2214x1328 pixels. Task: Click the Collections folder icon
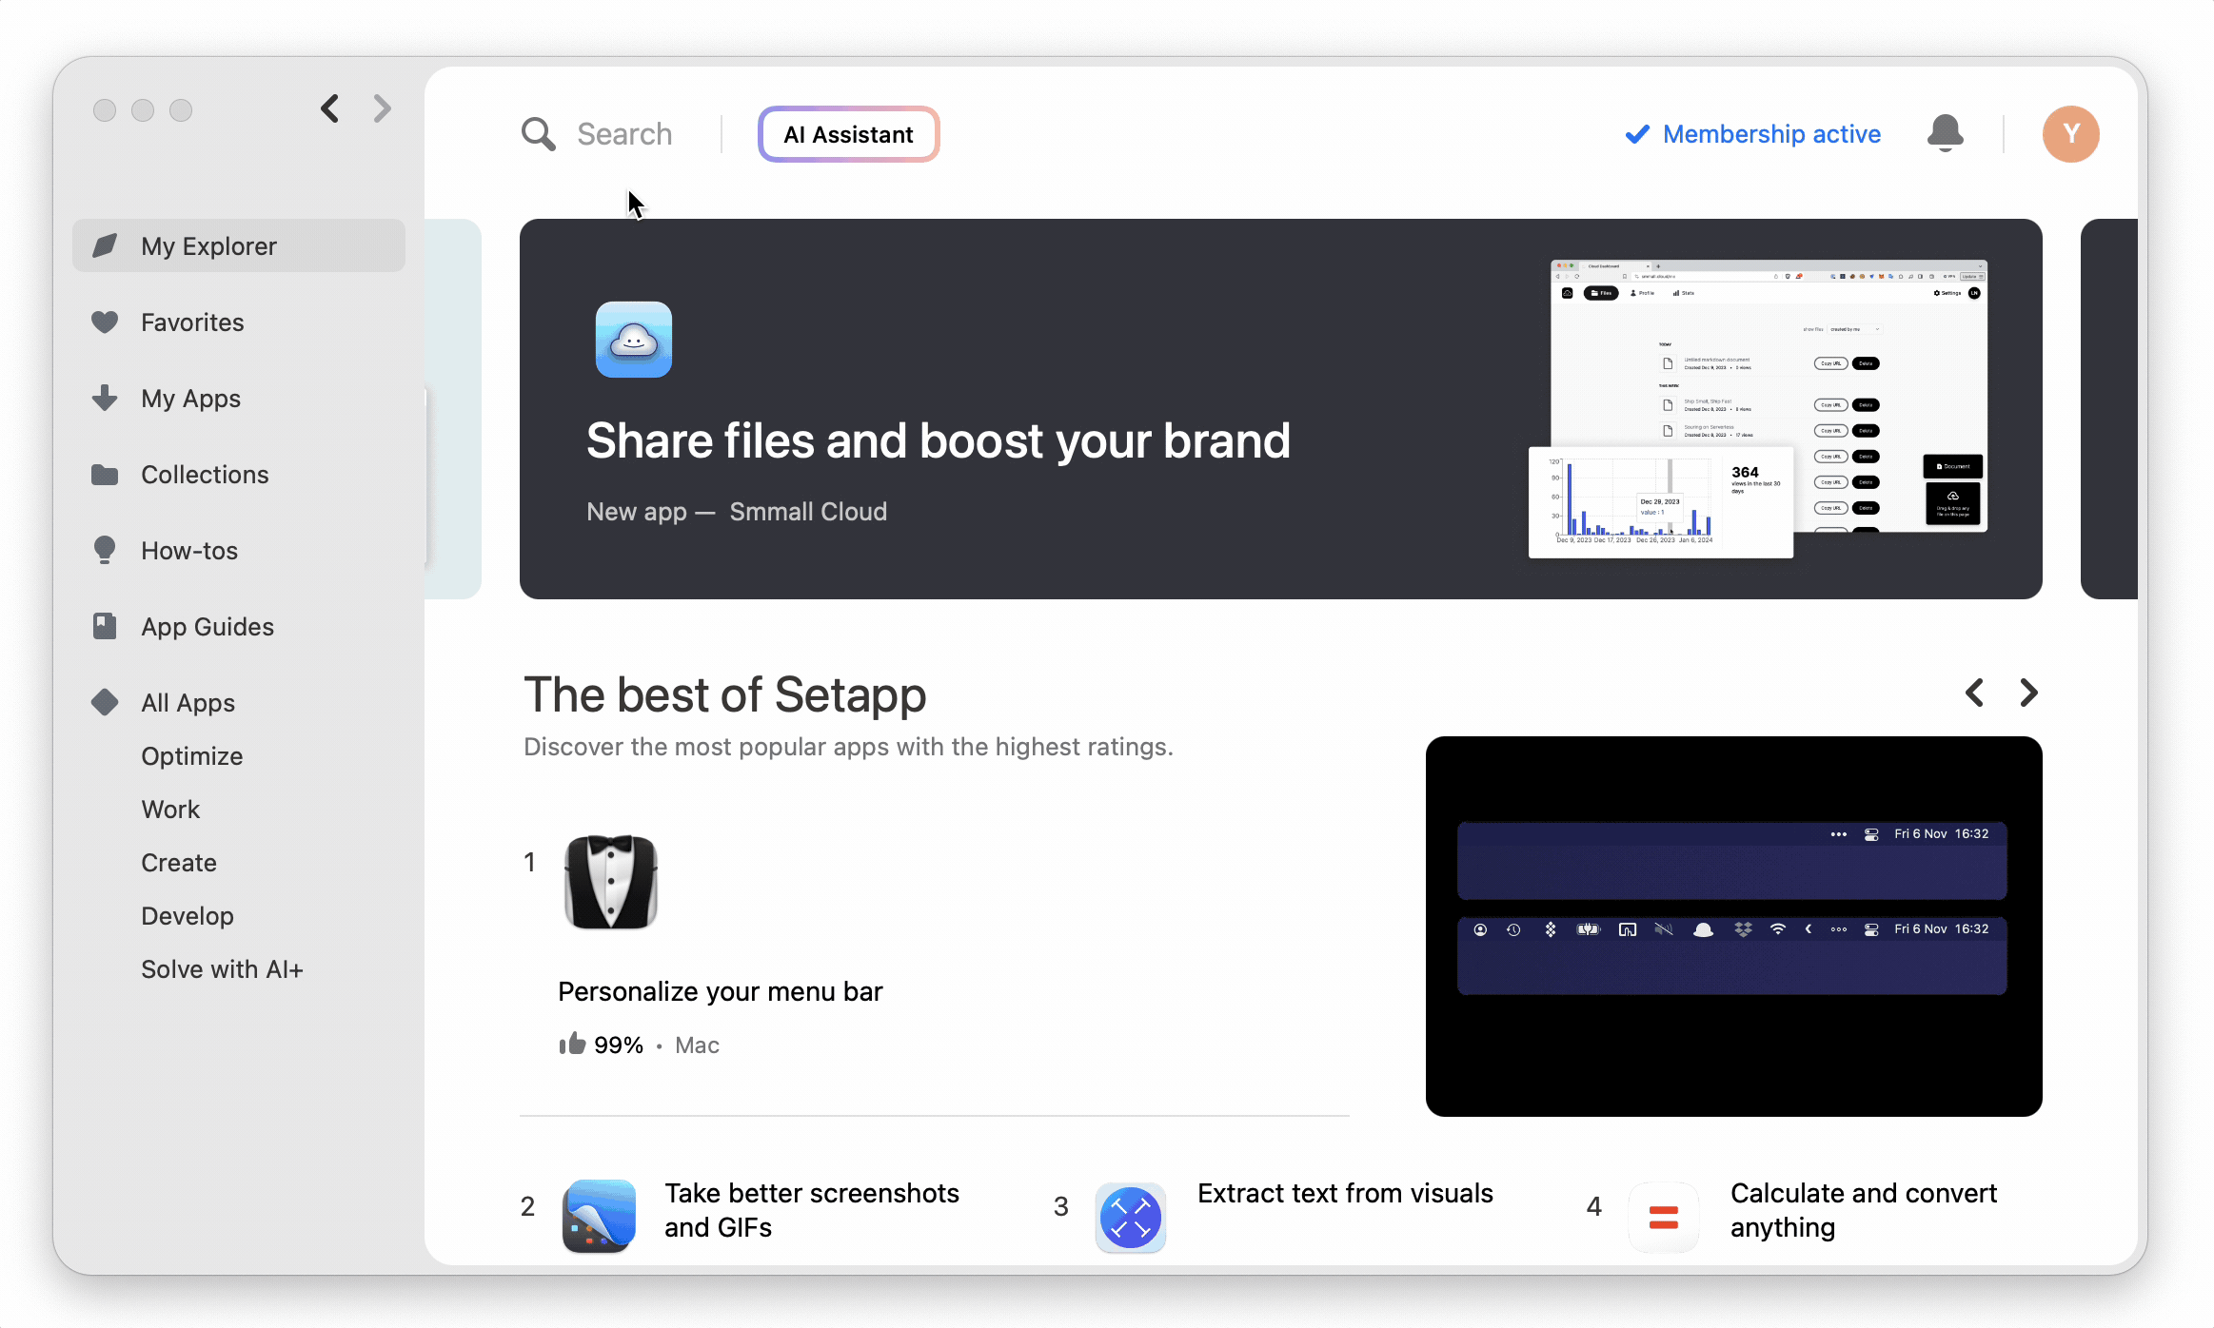pyautogui.click(x=105, y=474)
